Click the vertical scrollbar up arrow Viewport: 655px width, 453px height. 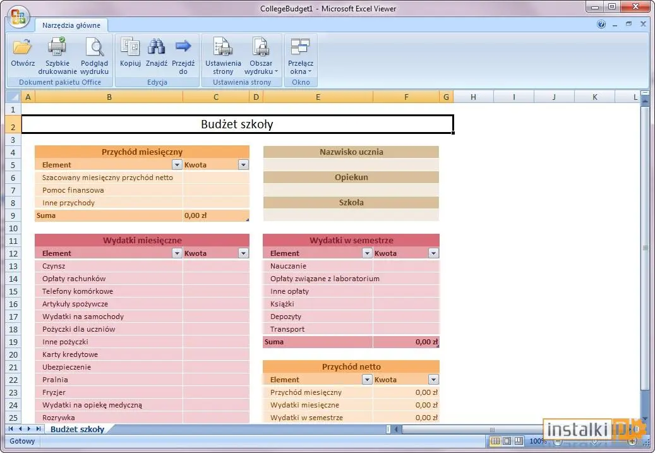pos(645,100)
